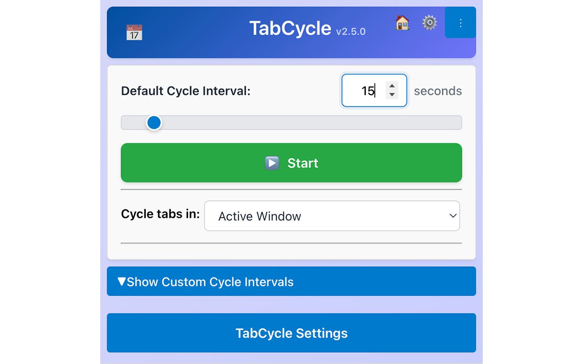Open the gear settings icon
The height and width of the screenshot is (364, 583).
point(430,22)
